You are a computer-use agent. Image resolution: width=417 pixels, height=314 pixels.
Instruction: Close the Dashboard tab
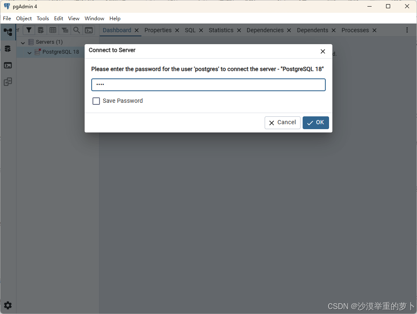137,30
